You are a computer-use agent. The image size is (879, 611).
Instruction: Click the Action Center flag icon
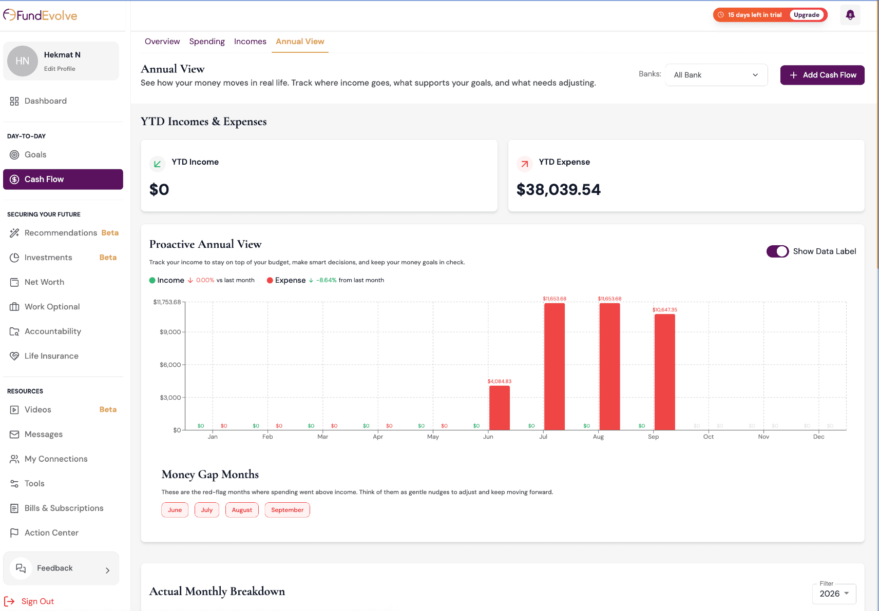click(x=14, y=533)
